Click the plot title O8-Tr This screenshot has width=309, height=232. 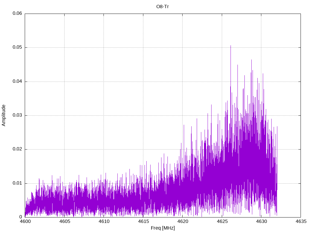(x=162, y=7)
